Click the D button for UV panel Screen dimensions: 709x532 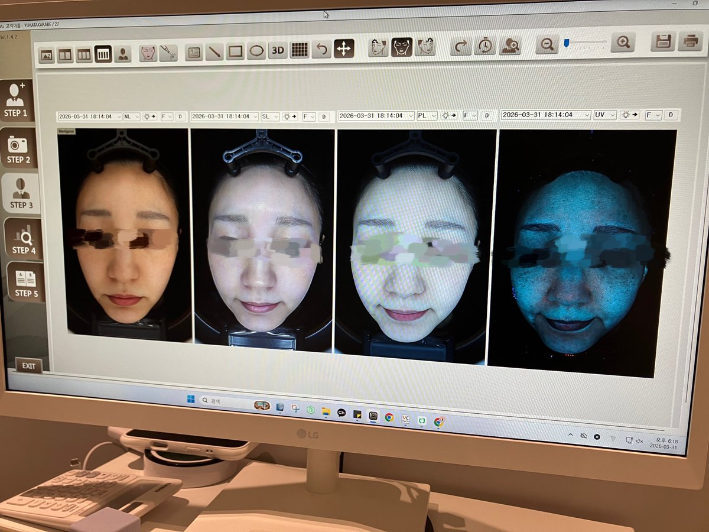(671, 115)
